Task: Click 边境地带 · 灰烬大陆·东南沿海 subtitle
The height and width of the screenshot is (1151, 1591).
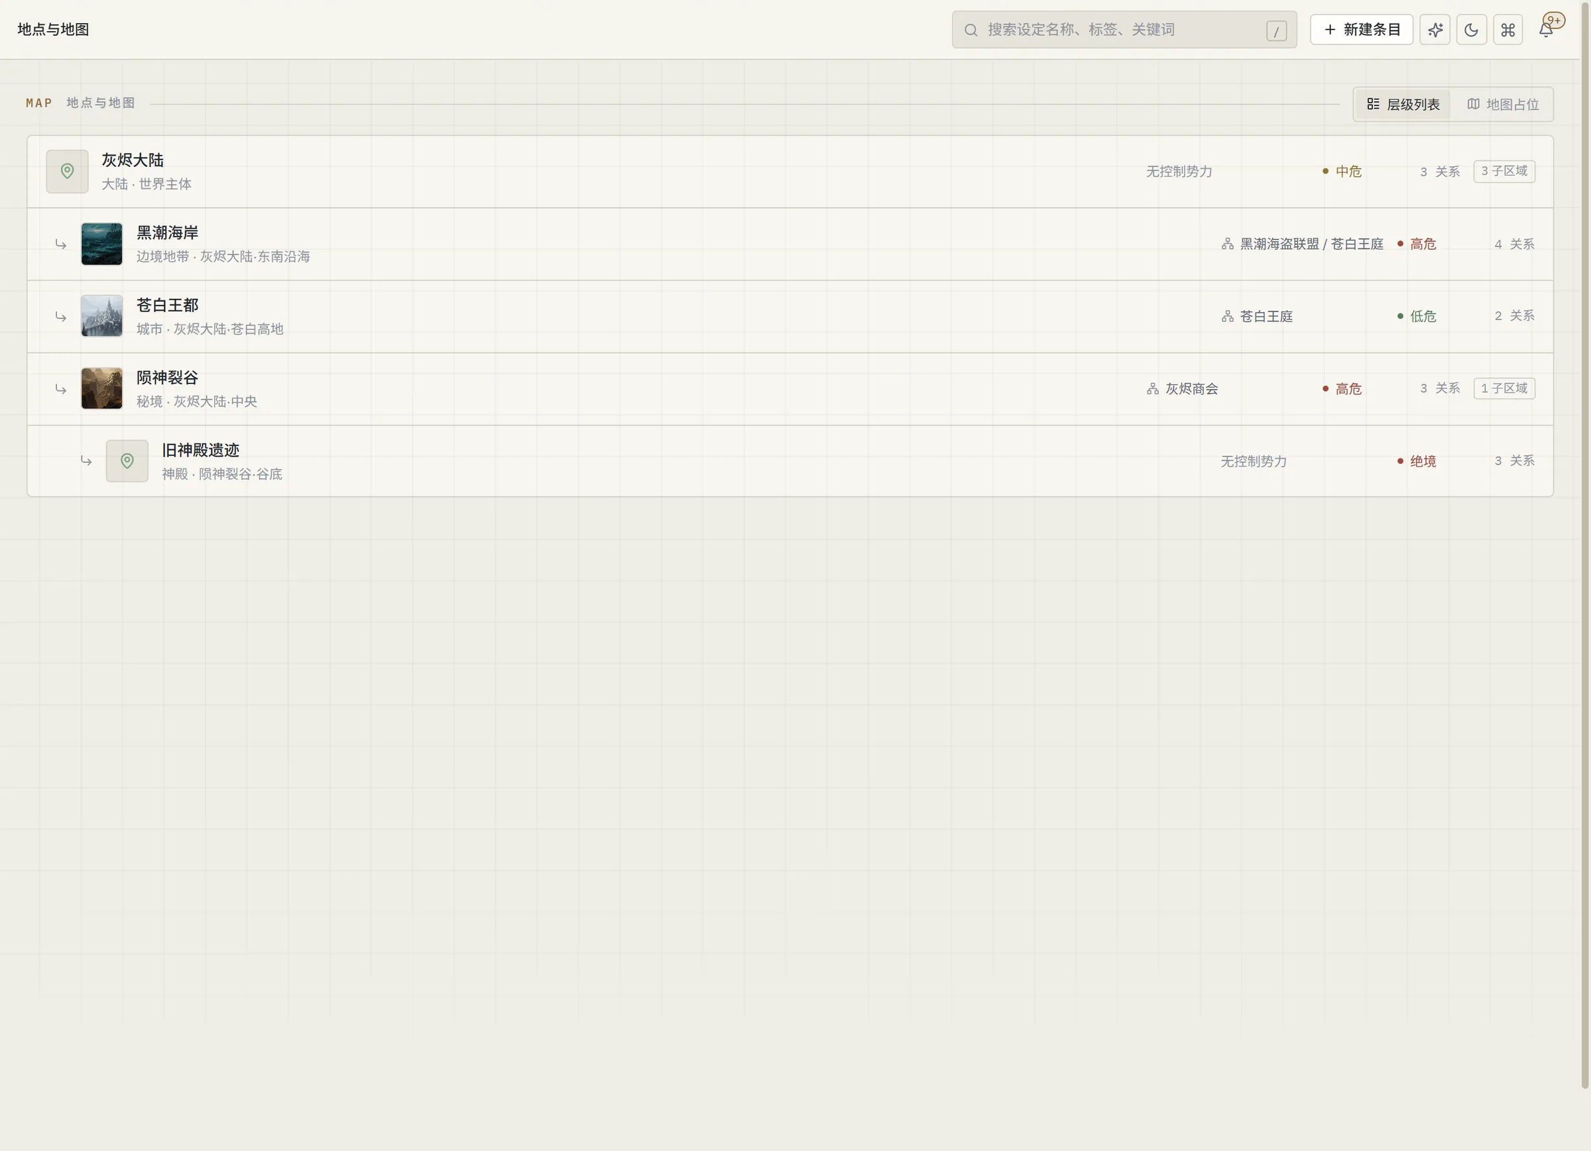Action: 223,256
